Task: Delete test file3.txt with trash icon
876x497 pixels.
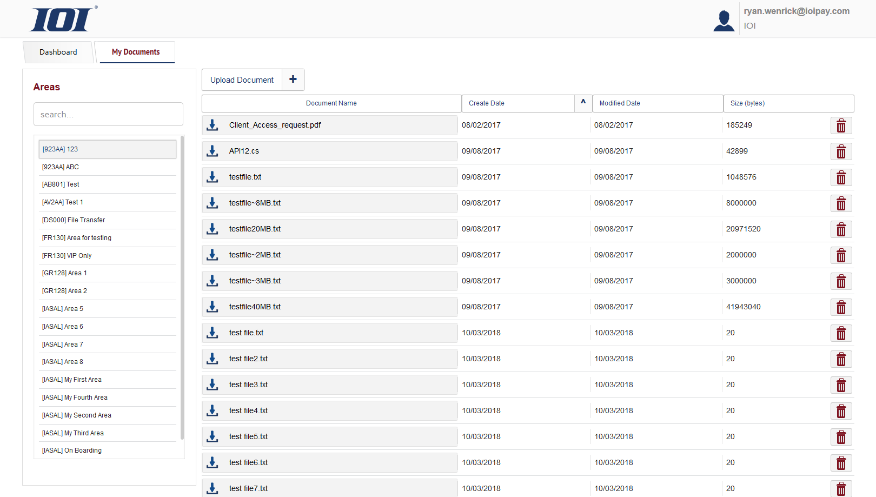Action: [841, 385]
